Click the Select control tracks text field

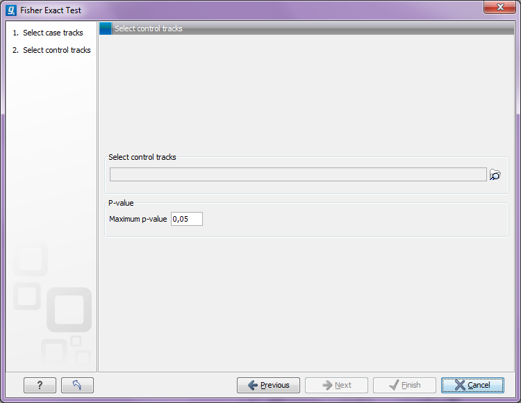coord(298,174)
